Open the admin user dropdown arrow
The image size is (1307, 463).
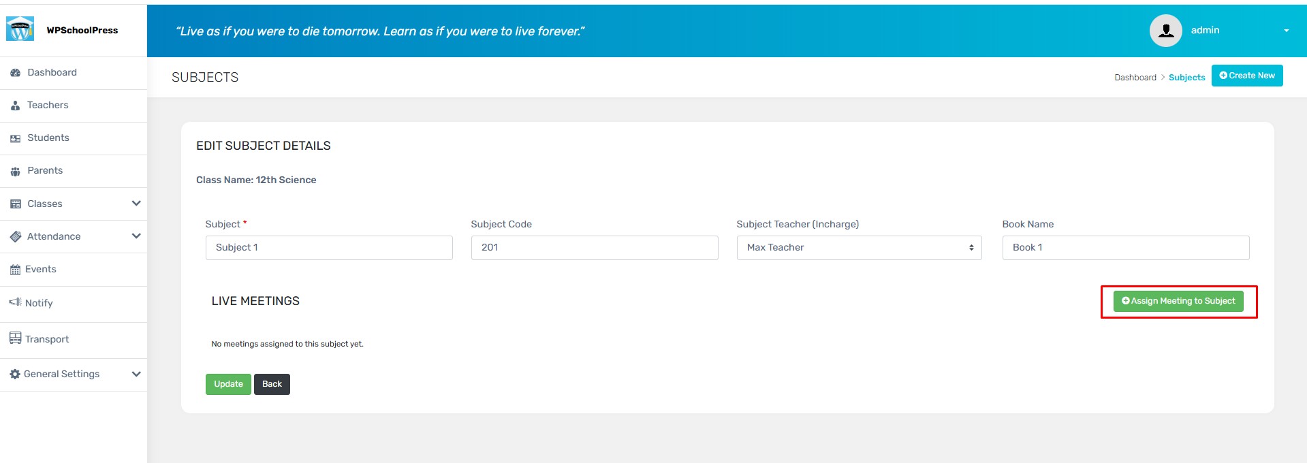pos(1287,31)
